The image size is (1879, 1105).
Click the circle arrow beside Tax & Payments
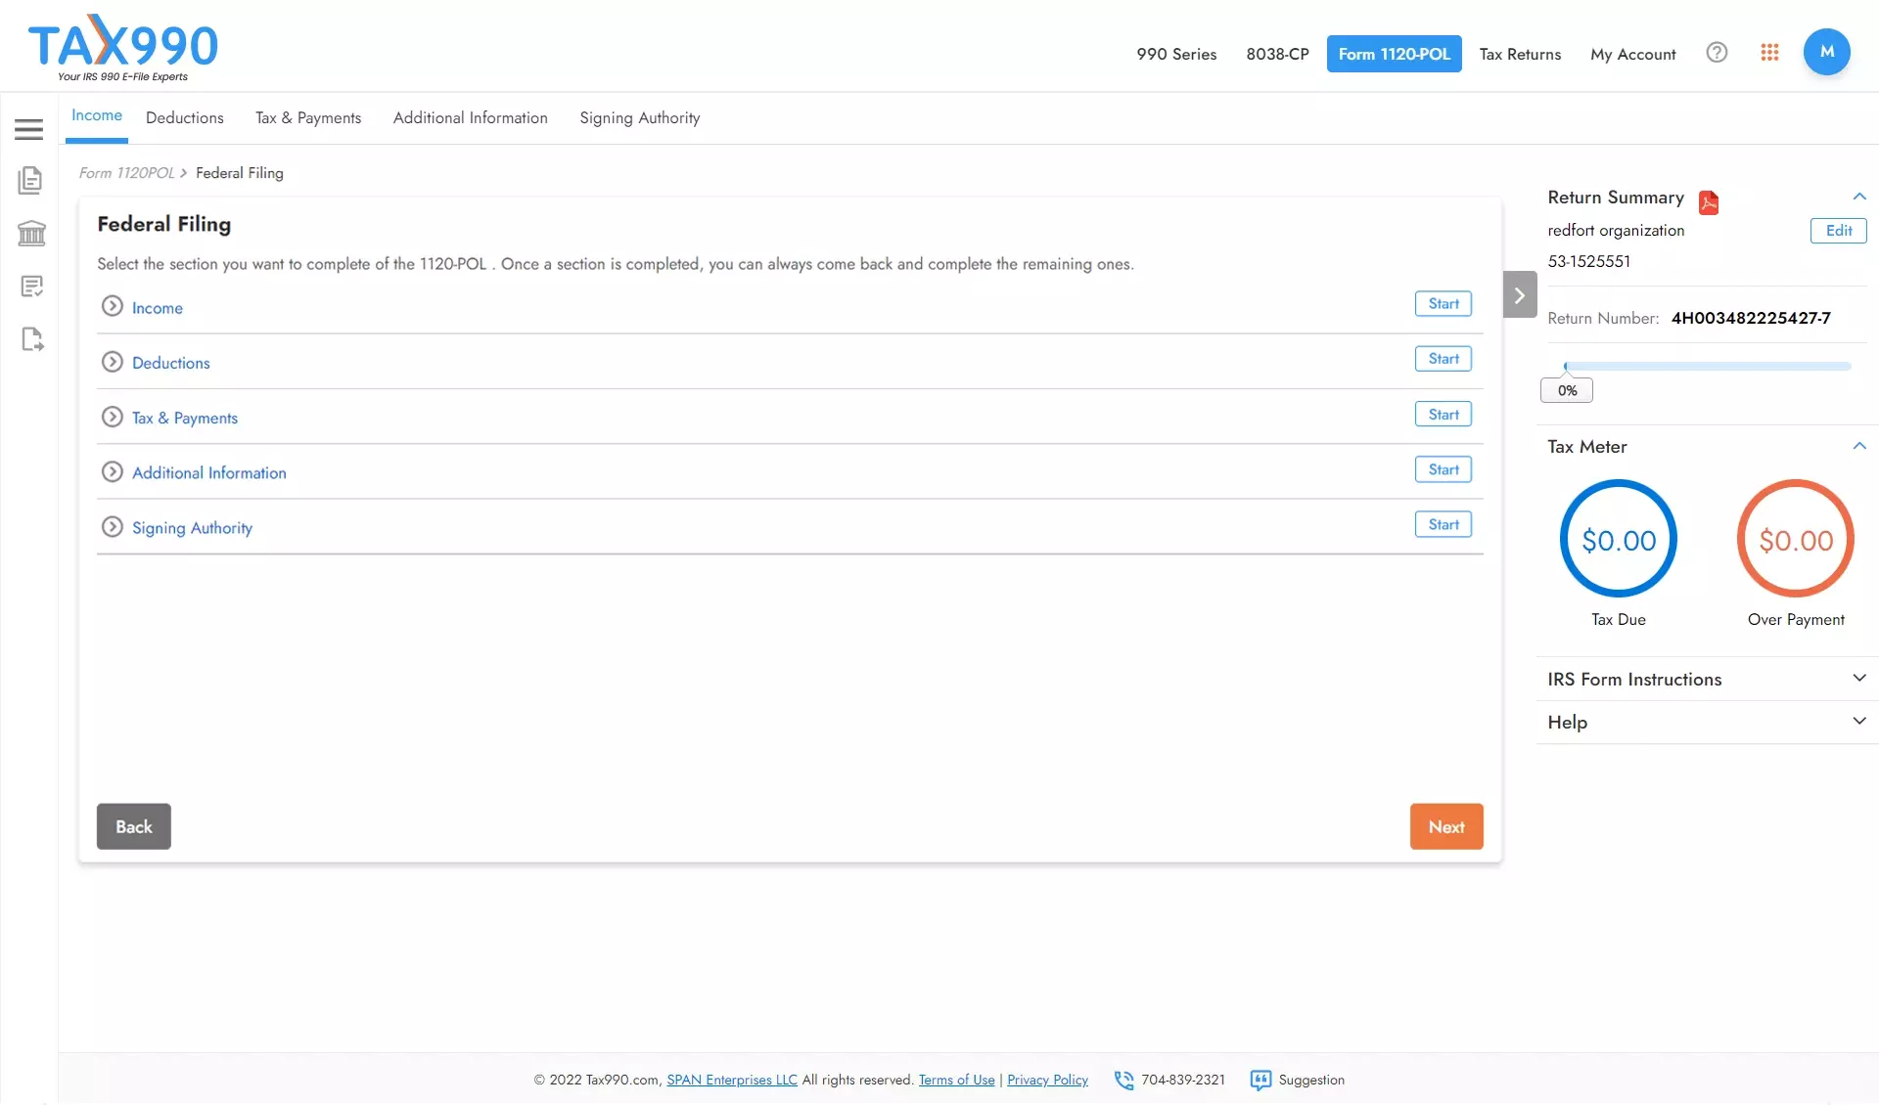coord(113,417)
